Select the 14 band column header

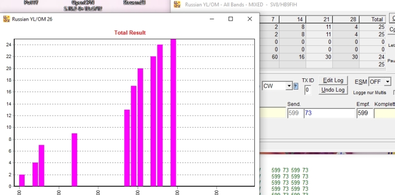292,19
